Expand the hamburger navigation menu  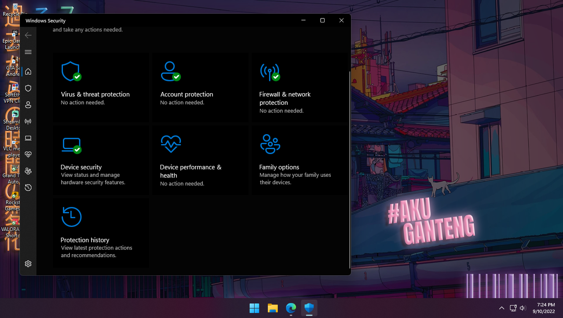28,52
